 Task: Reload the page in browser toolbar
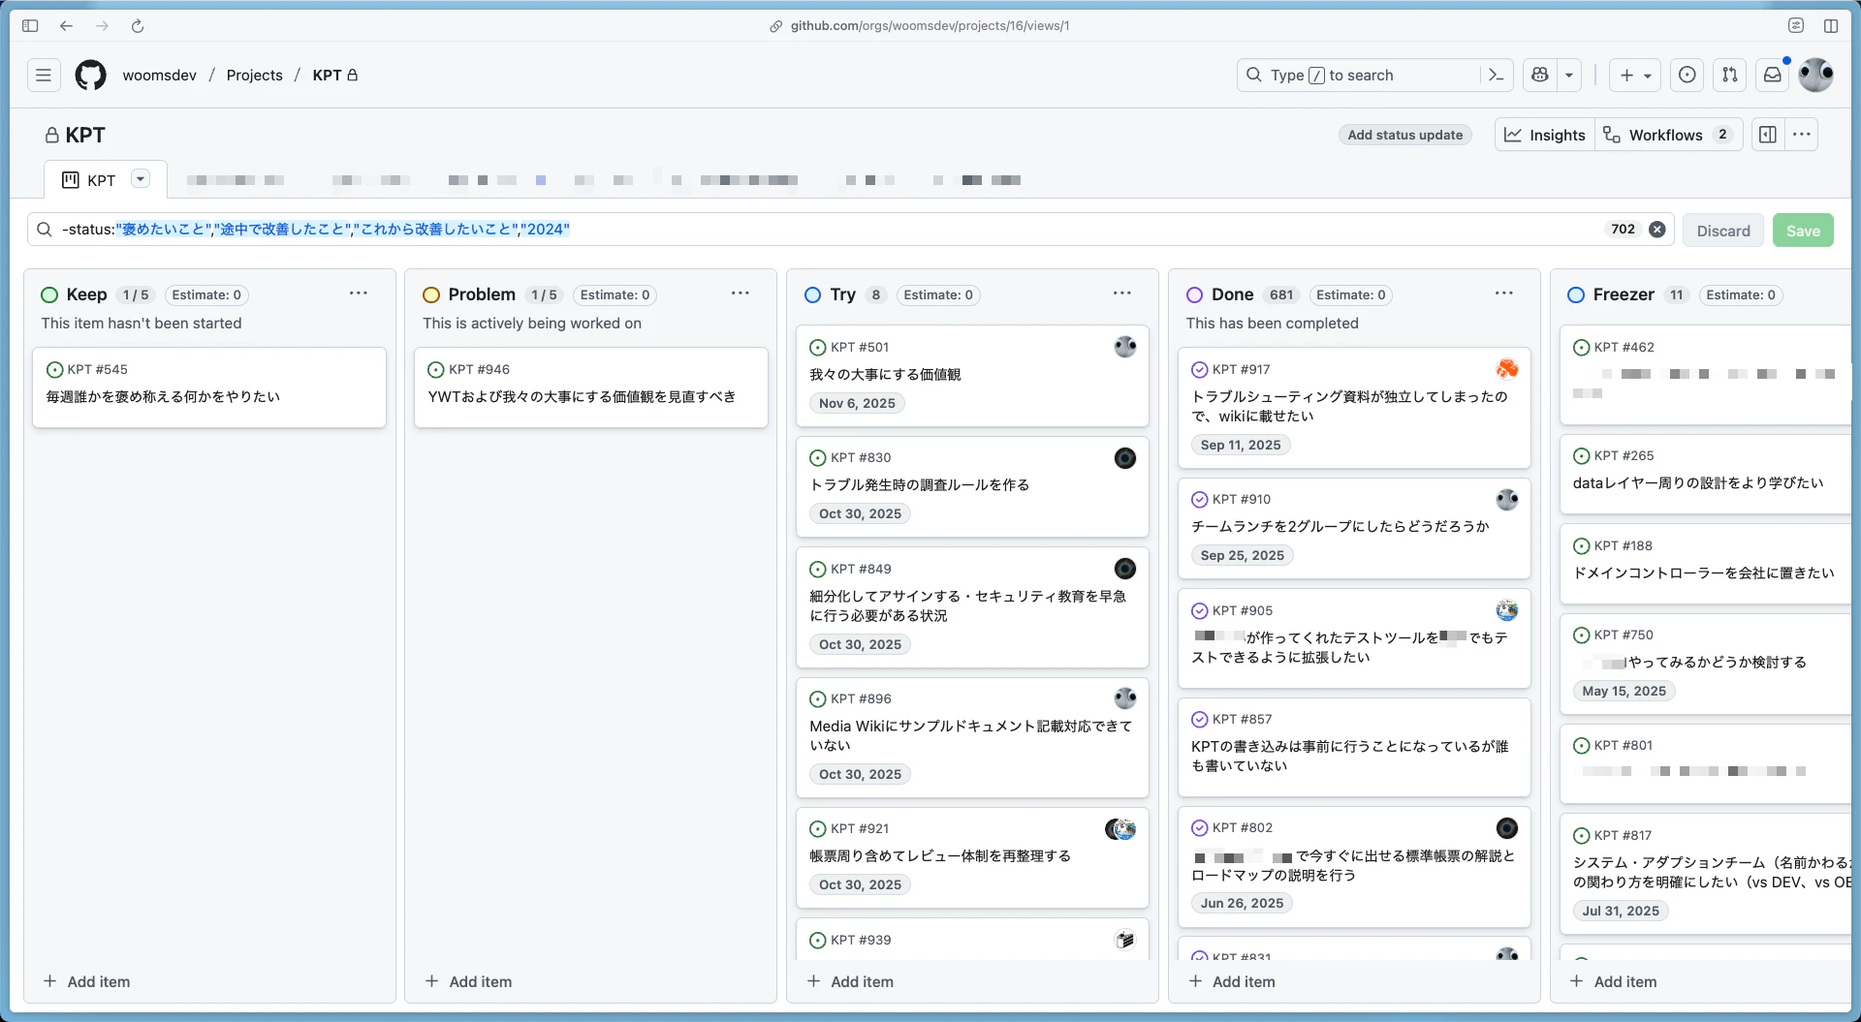point(138,26)
